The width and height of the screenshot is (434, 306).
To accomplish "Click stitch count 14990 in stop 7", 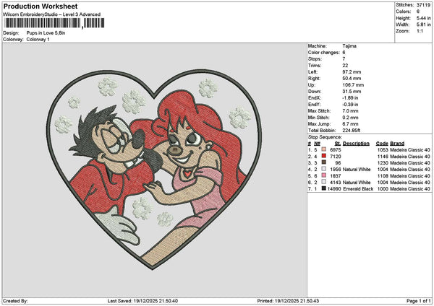I will click(x=334, y=189).
